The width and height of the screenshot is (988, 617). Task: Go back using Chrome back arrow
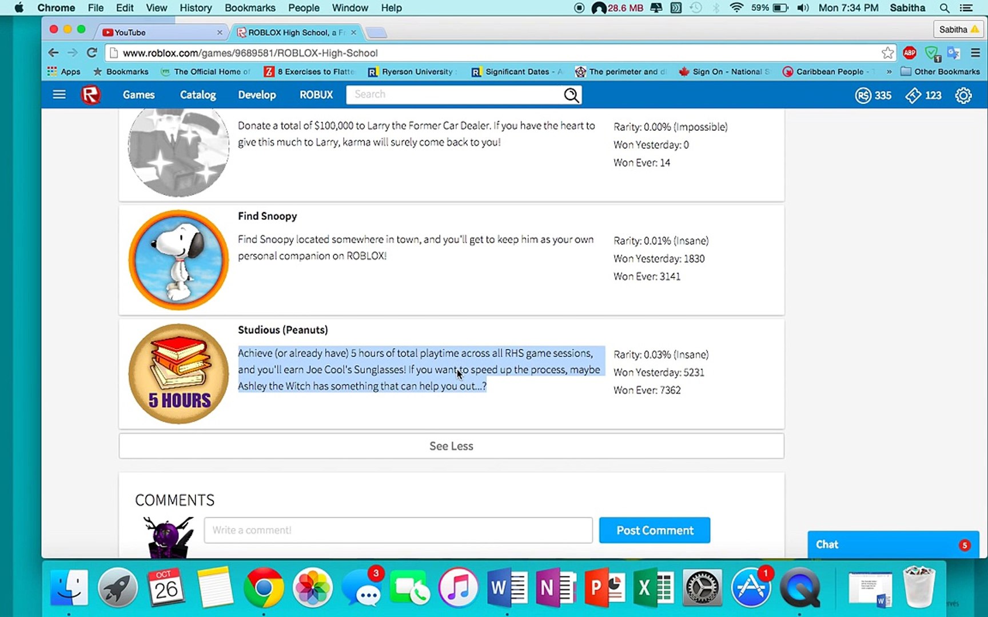click(53, 53)
